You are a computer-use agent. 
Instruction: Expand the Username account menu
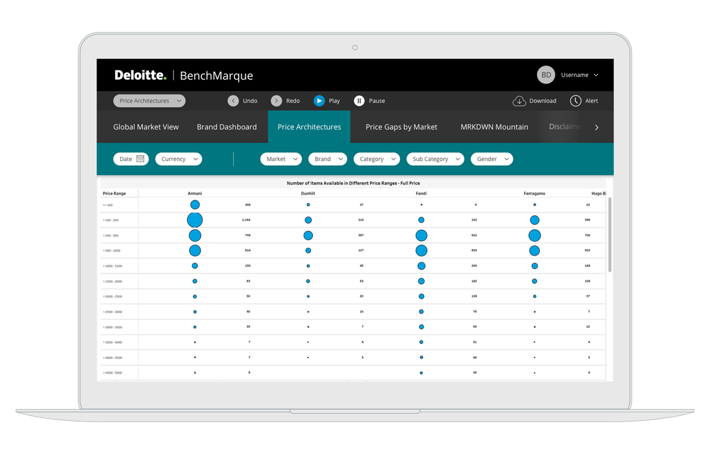pos(580,75)
